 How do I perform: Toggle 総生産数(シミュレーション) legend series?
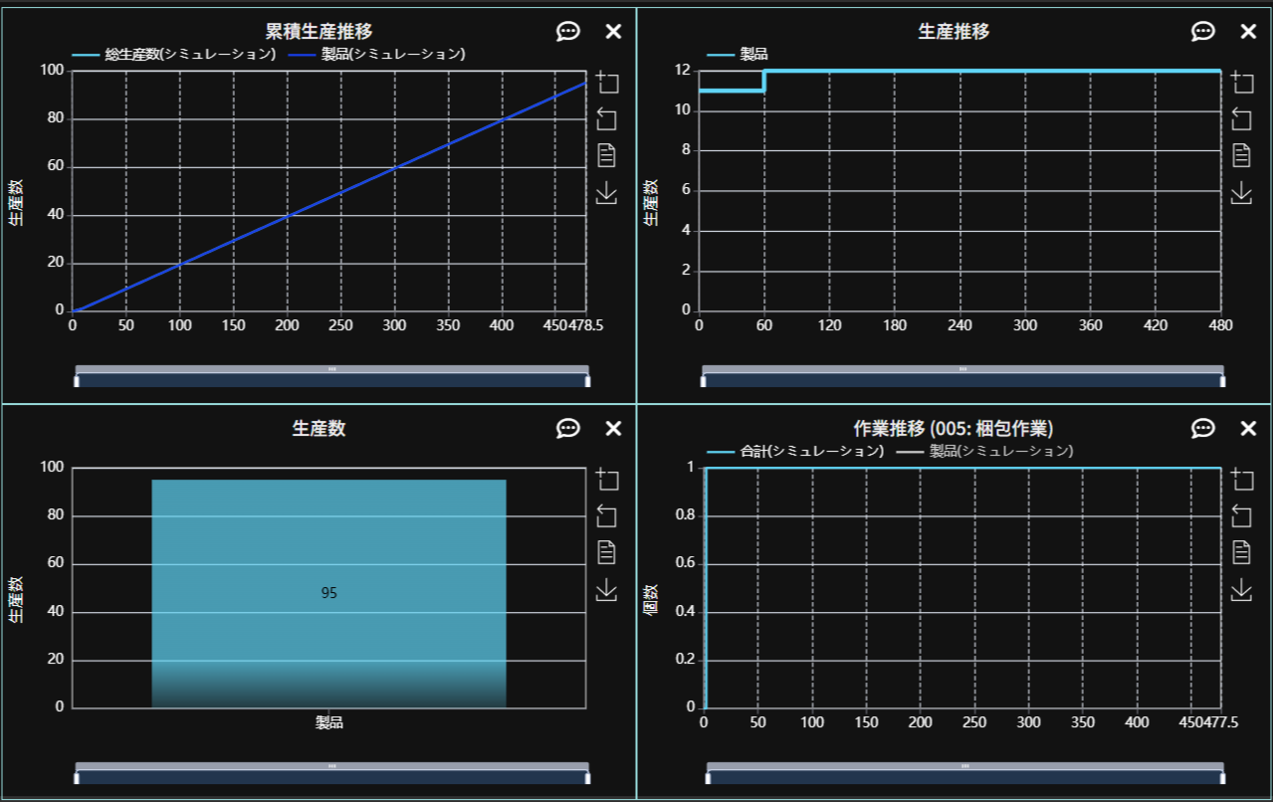pos(175,54)
